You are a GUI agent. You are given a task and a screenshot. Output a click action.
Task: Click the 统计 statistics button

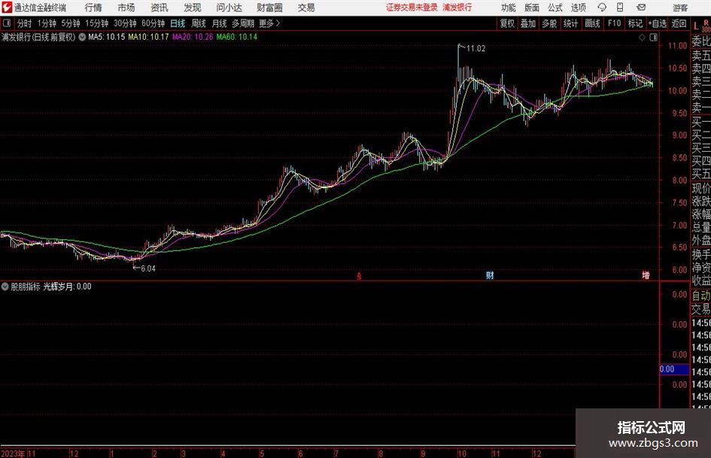[x=570, y=23]
